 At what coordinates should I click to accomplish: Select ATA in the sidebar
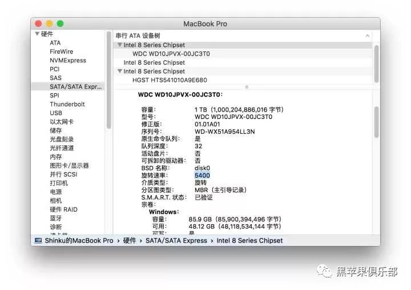tap(55, 43)
